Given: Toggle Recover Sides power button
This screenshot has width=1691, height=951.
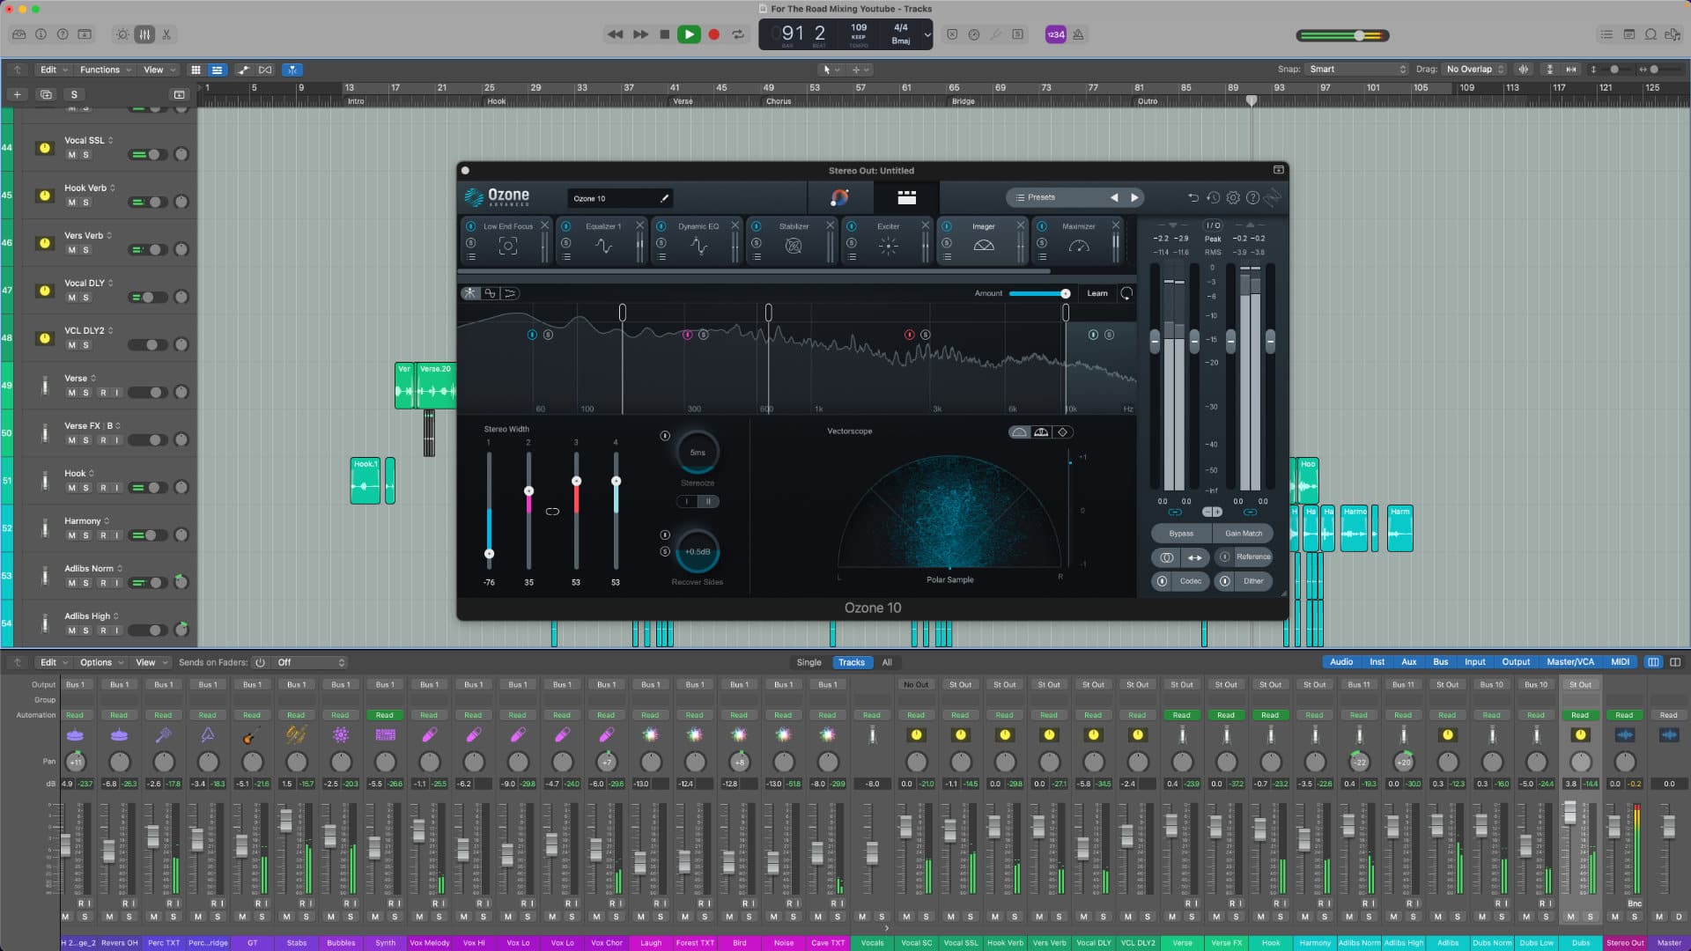Looking at the screenshot, I should point(665,534).
